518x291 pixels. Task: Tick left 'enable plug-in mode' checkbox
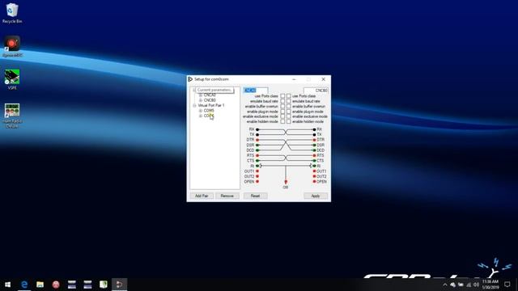click(x=282, y=112)
